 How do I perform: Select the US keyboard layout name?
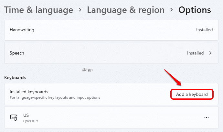(26, 115)
